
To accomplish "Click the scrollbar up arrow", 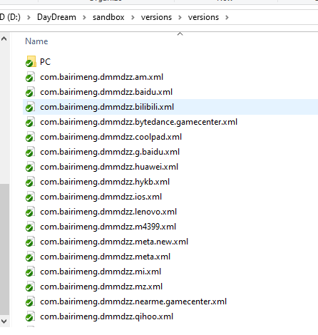I will 4,38.
